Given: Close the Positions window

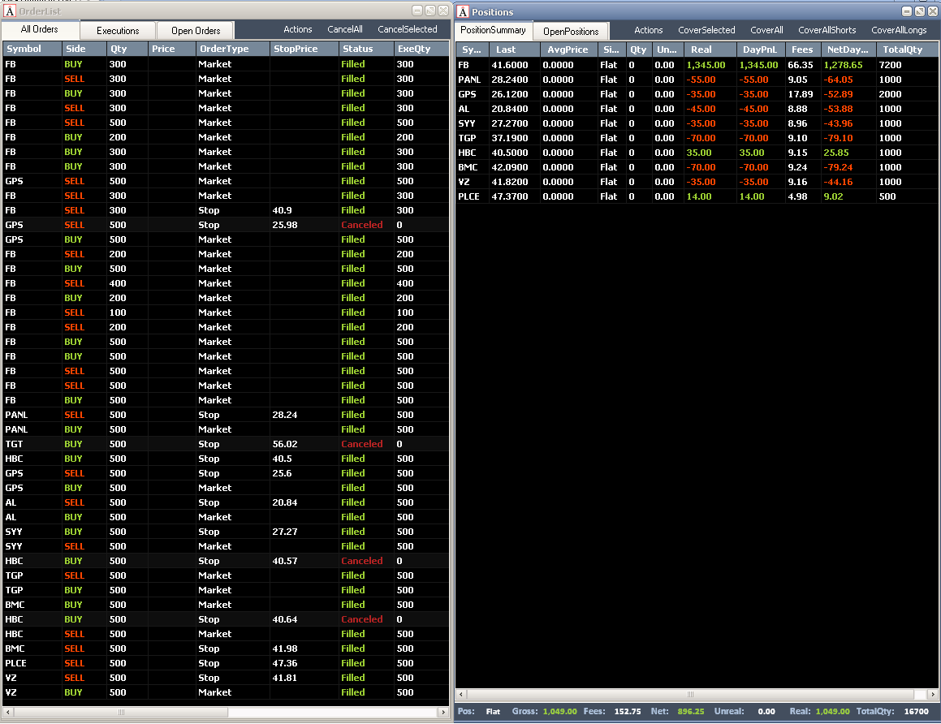Looking at the screenshot, I should pos(933,11).
